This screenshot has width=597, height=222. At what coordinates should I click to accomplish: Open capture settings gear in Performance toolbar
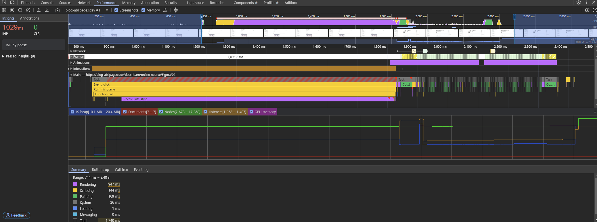coord(587,10)
